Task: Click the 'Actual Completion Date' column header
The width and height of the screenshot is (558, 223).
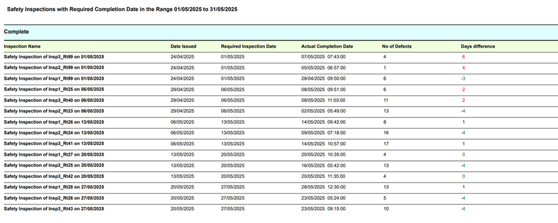Action: [327, 47]
